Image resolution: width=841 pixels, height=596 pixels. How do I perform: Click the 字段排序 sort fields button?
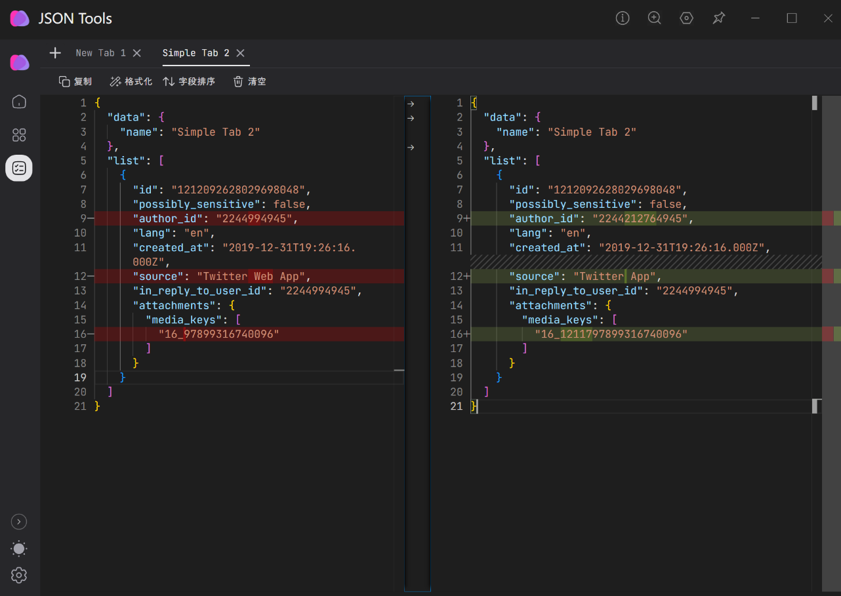(x=189, y=81)
